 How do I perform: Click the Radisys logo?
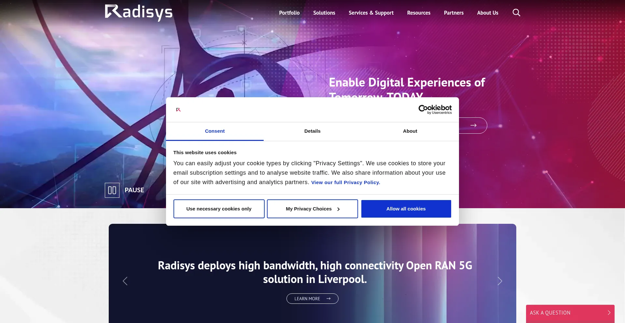138,12
